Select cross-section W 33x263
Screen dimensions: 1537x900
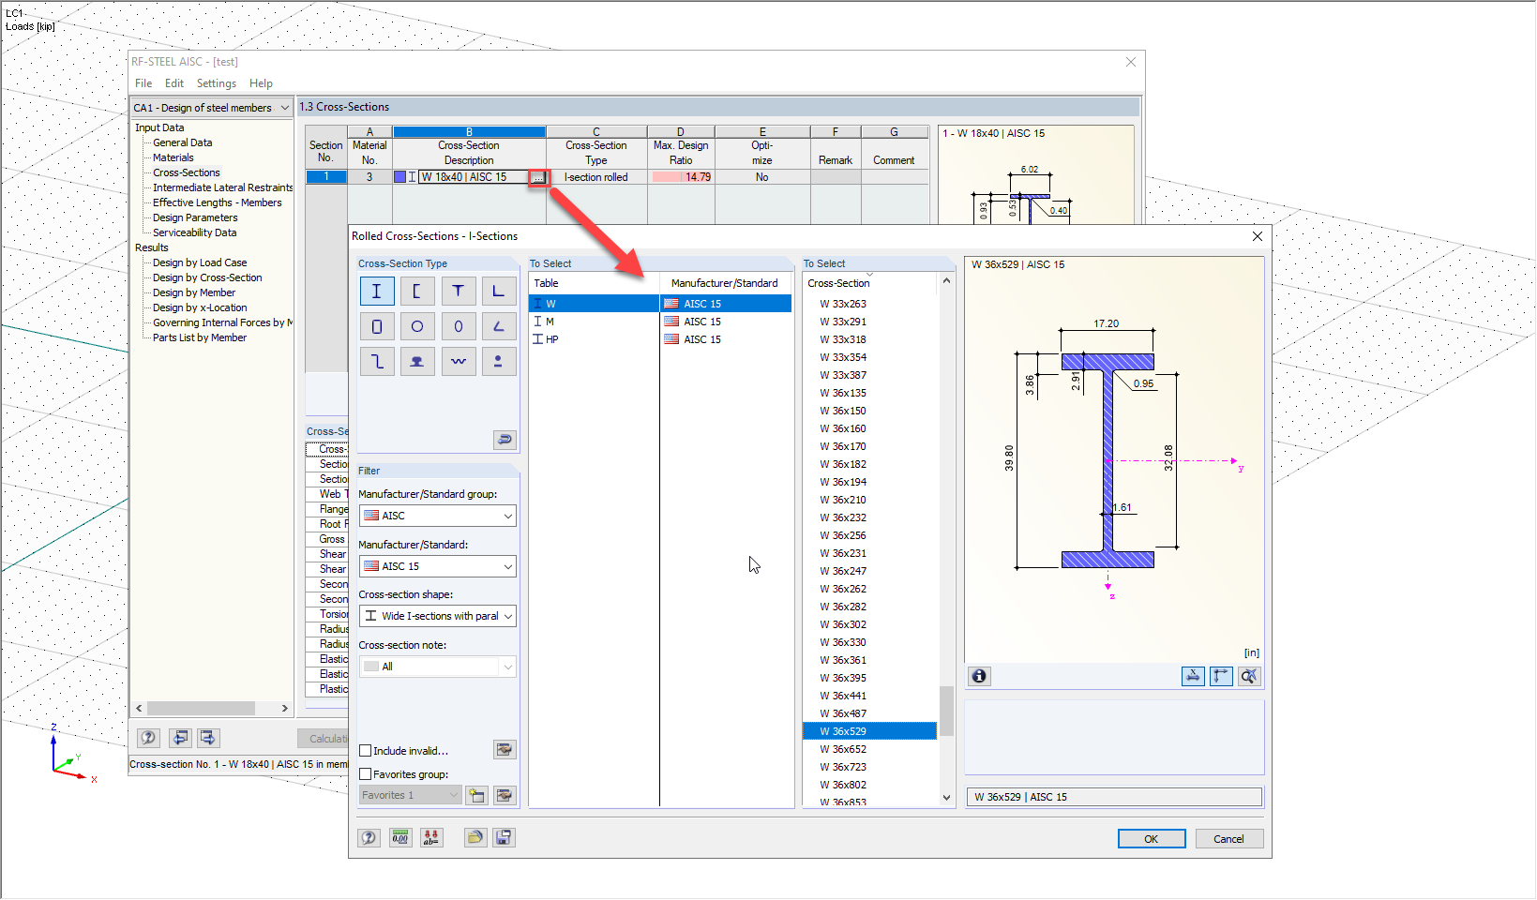[x=869, y=304]
